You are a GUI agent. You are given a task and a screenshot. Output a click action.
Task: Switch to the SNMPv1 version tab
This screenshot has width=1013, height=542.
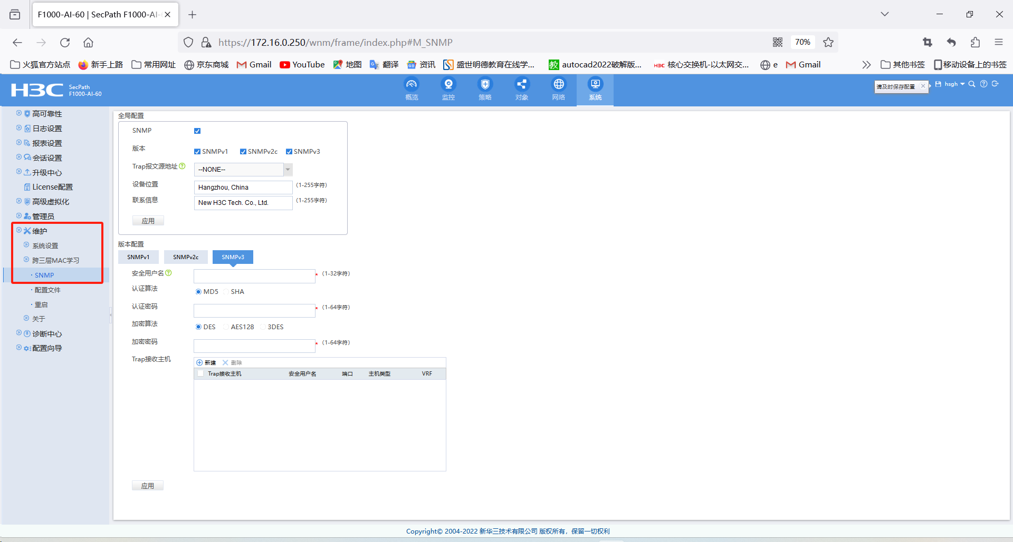(x=138, y=257)
